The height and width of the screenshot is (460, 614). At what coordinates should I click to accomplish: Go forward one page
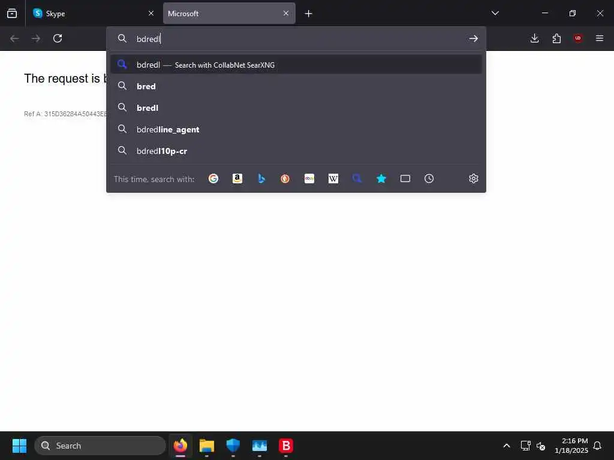[x=35, y=38]
